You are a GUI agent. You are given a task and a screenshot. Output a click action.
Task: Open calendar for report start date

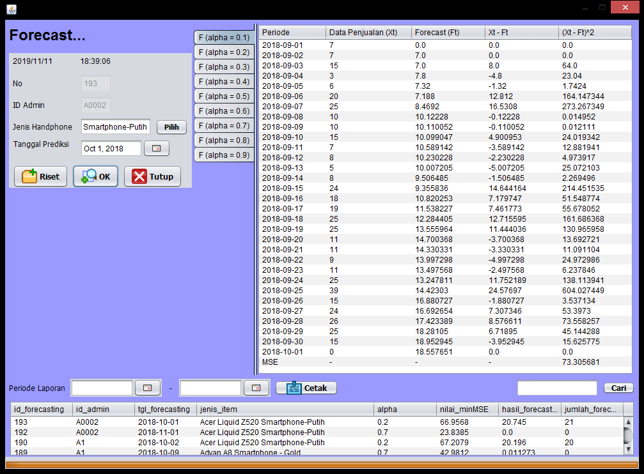point(147,388)
